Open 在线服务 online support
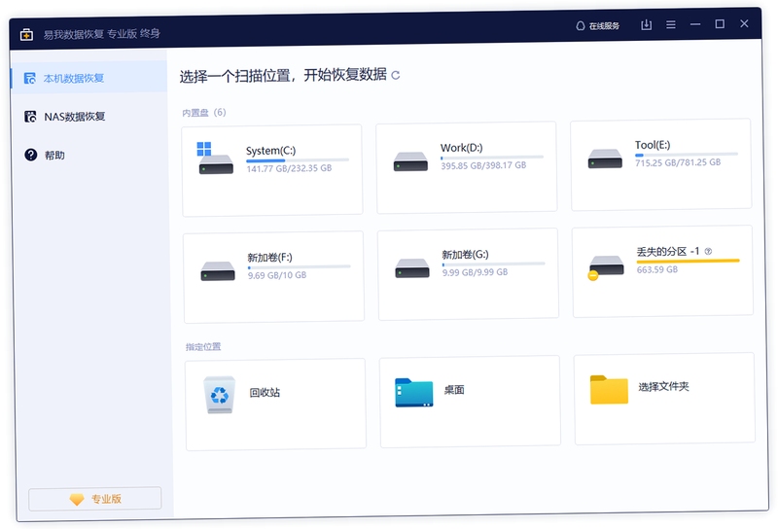 [597, 26]
